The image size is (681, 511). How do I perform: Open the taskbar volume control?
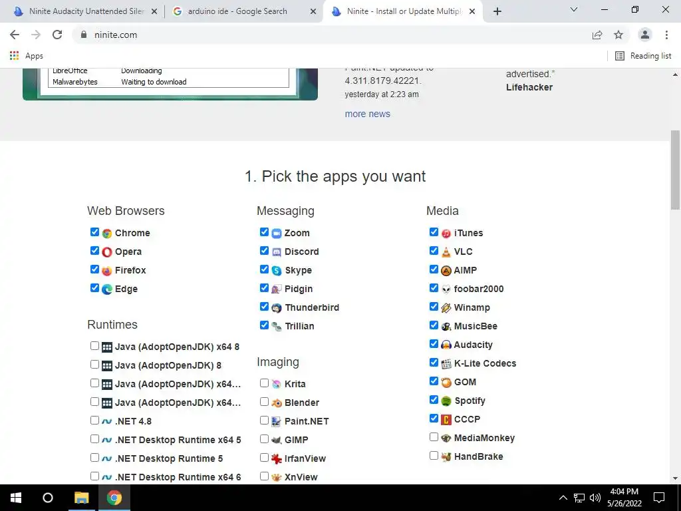(x=595, y=498)
